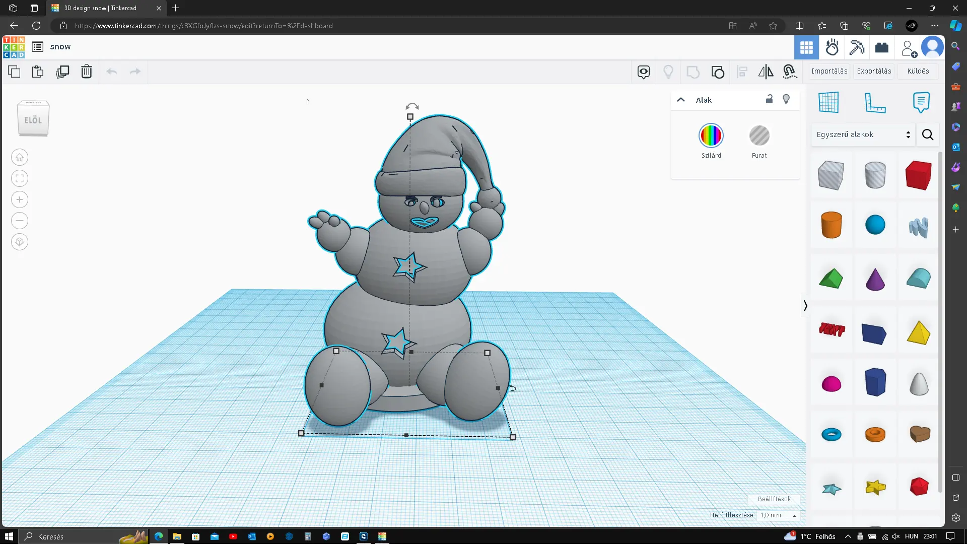Screen dimensions: 967x545
Task: Select the Workplane tool
Action: [828, 102]
